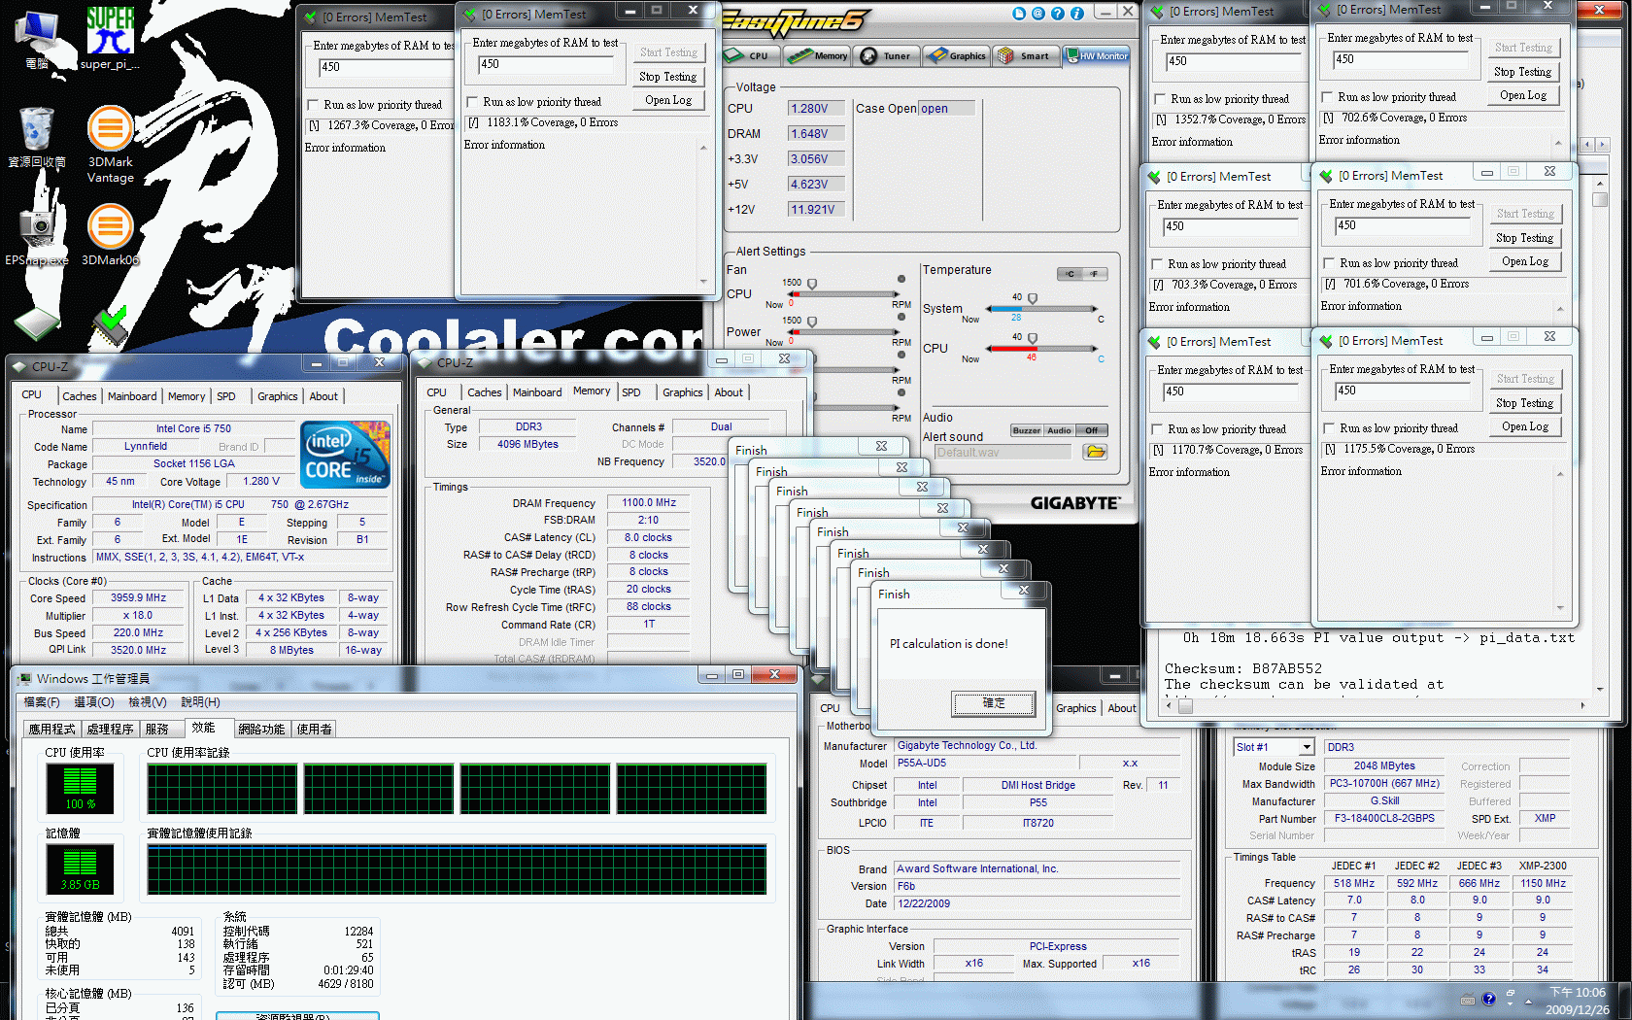Toggle low priority thread in MemTest with 701.6% coverage
The image size is (1632, 1020).
tap(1329, 263)
